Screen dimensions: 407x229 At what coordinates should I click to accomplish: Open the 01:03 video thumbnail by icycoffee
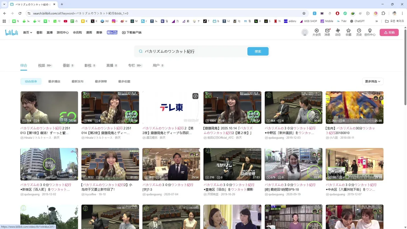coord(110,164)
